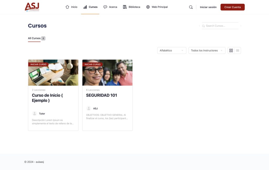The height and width of the screenshot is (170, 269).
Task: Open the SEGURIDAD 101 title link
Action: tap(102, 95)
